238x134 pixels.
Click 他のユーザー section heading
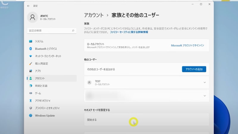[x=90, y=59]
